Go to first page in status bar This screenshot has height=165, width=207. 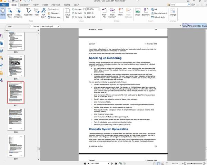(x=85, y=164)
